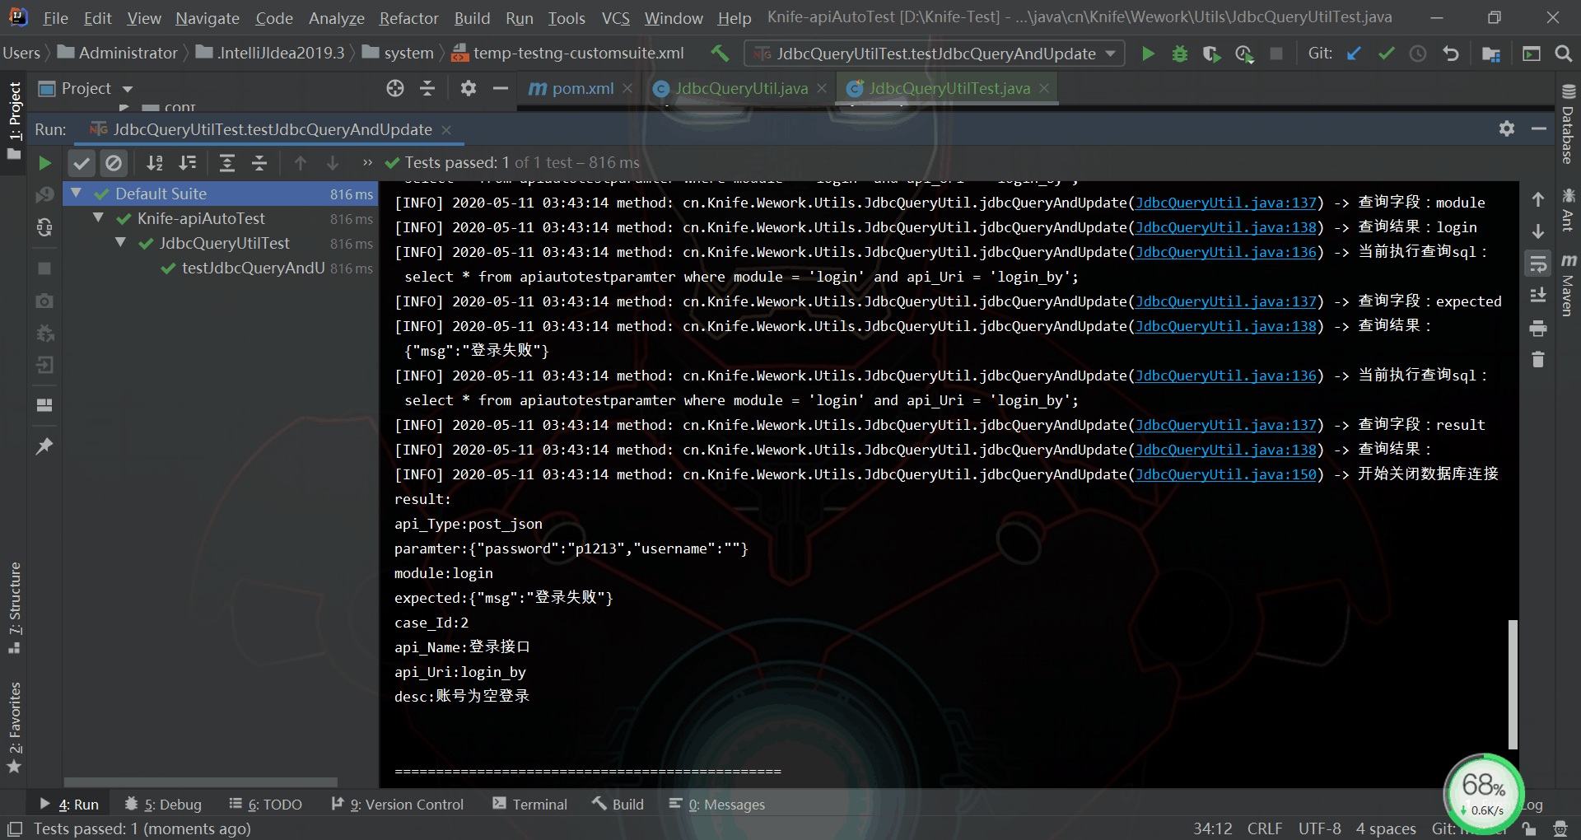Open the TODO tool window

click(266, 805)
